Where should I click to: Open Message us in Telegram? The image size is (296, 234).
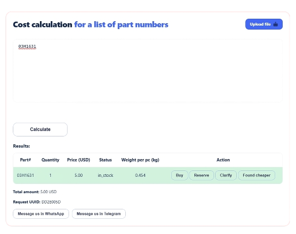point(99,214)
